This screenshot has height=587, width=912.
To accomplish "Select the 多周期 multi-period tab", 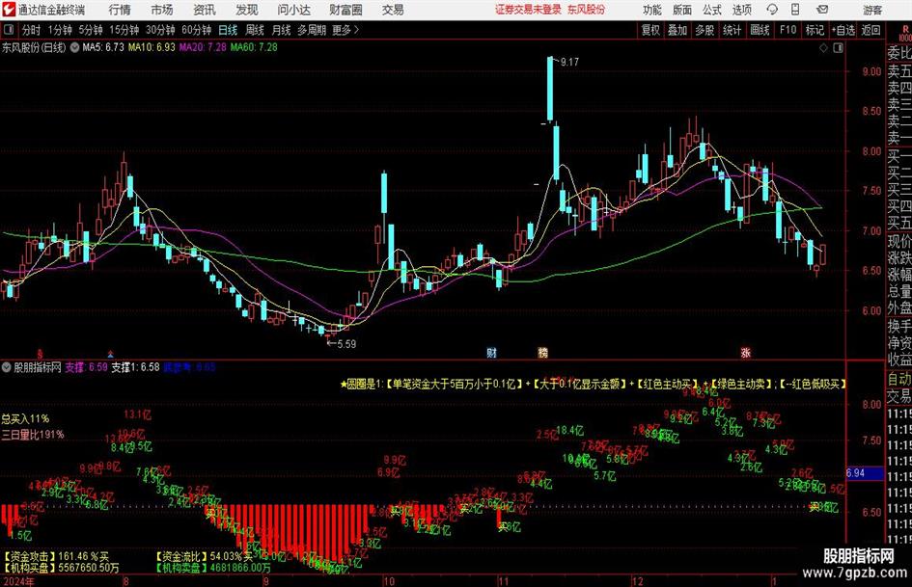I will [x=312, y=30].
